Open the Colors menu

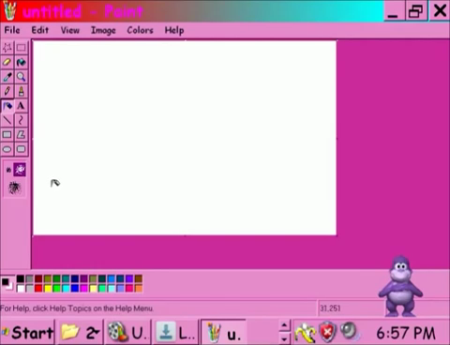(140, 30)
